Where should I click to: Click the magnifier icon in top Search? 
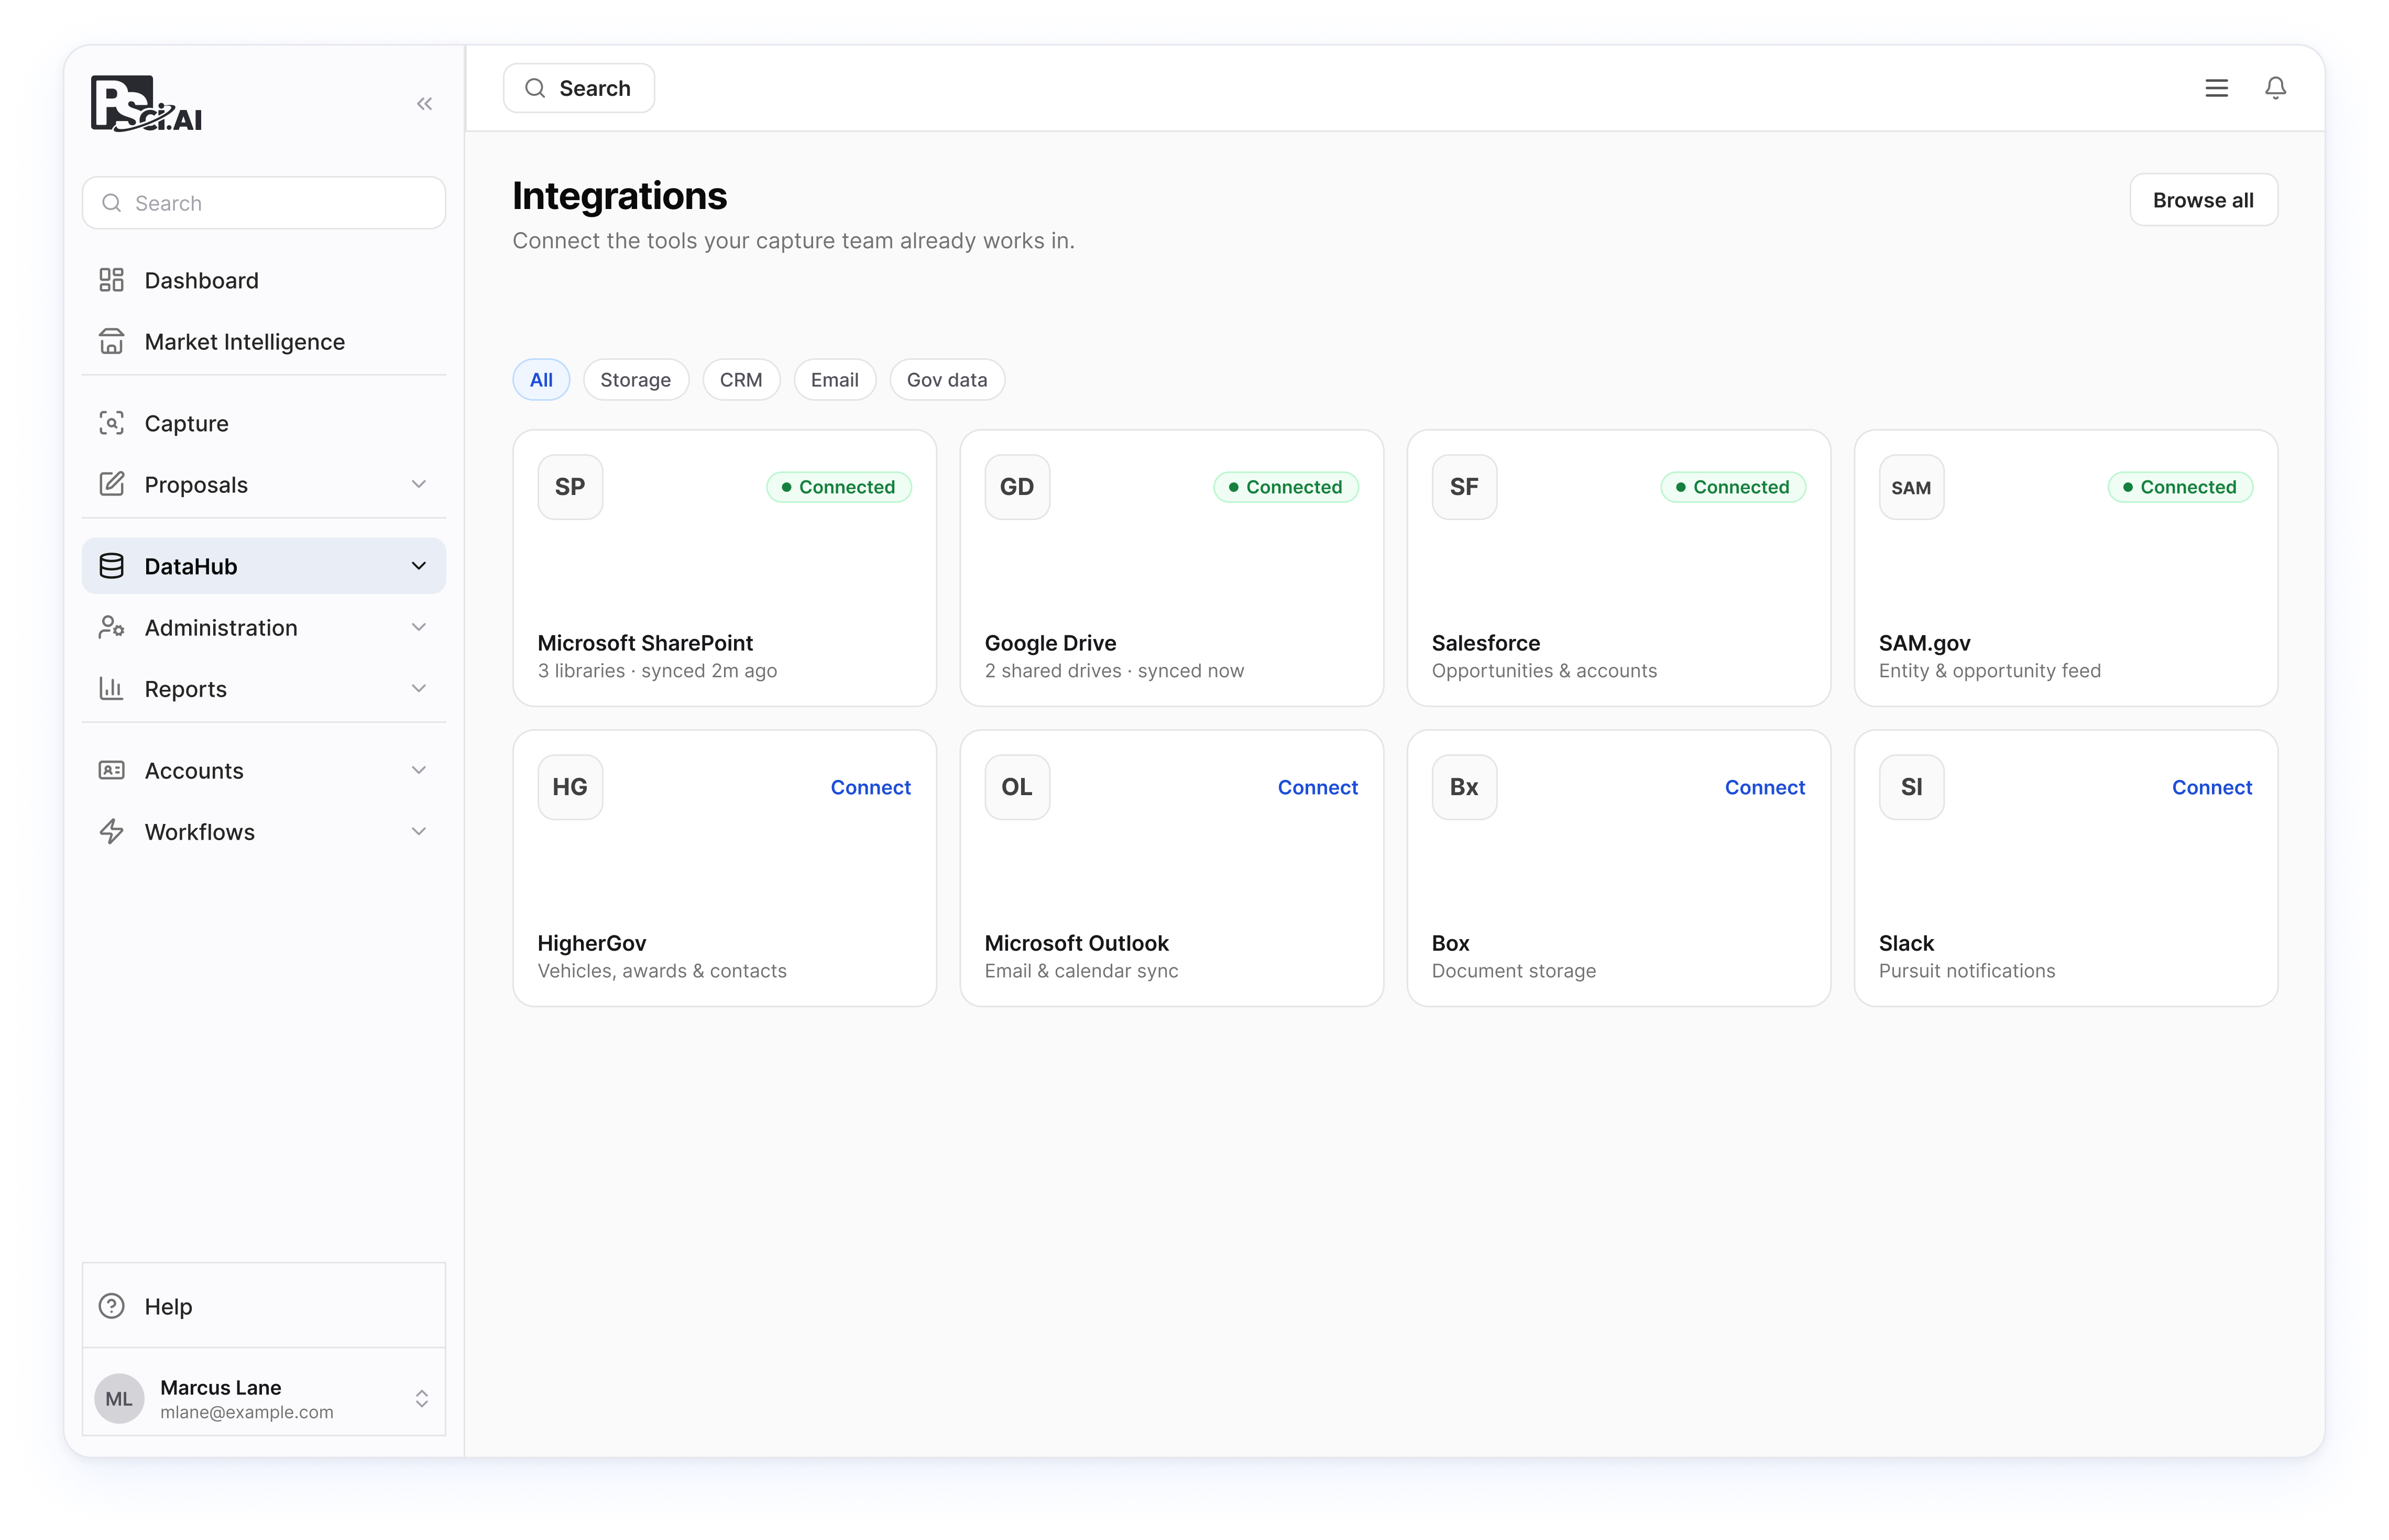(535, 88)
